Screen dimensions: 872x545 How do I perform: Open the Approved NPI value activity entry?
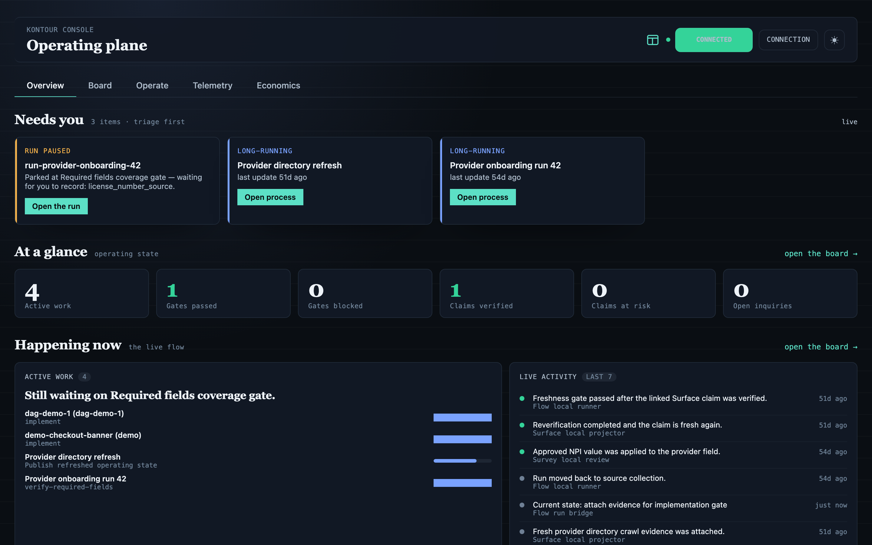683,455
